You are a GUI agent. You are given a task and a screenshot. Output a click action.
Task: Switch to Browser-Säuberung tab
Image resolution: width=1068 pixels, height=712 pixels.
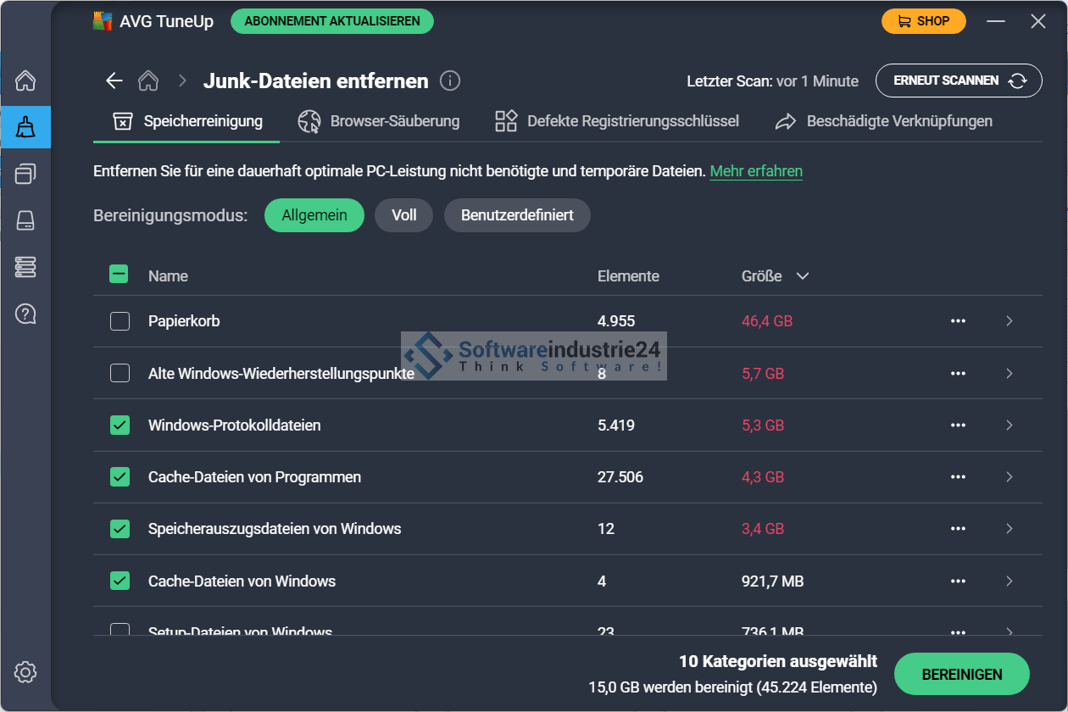click(x=379, y=121)
